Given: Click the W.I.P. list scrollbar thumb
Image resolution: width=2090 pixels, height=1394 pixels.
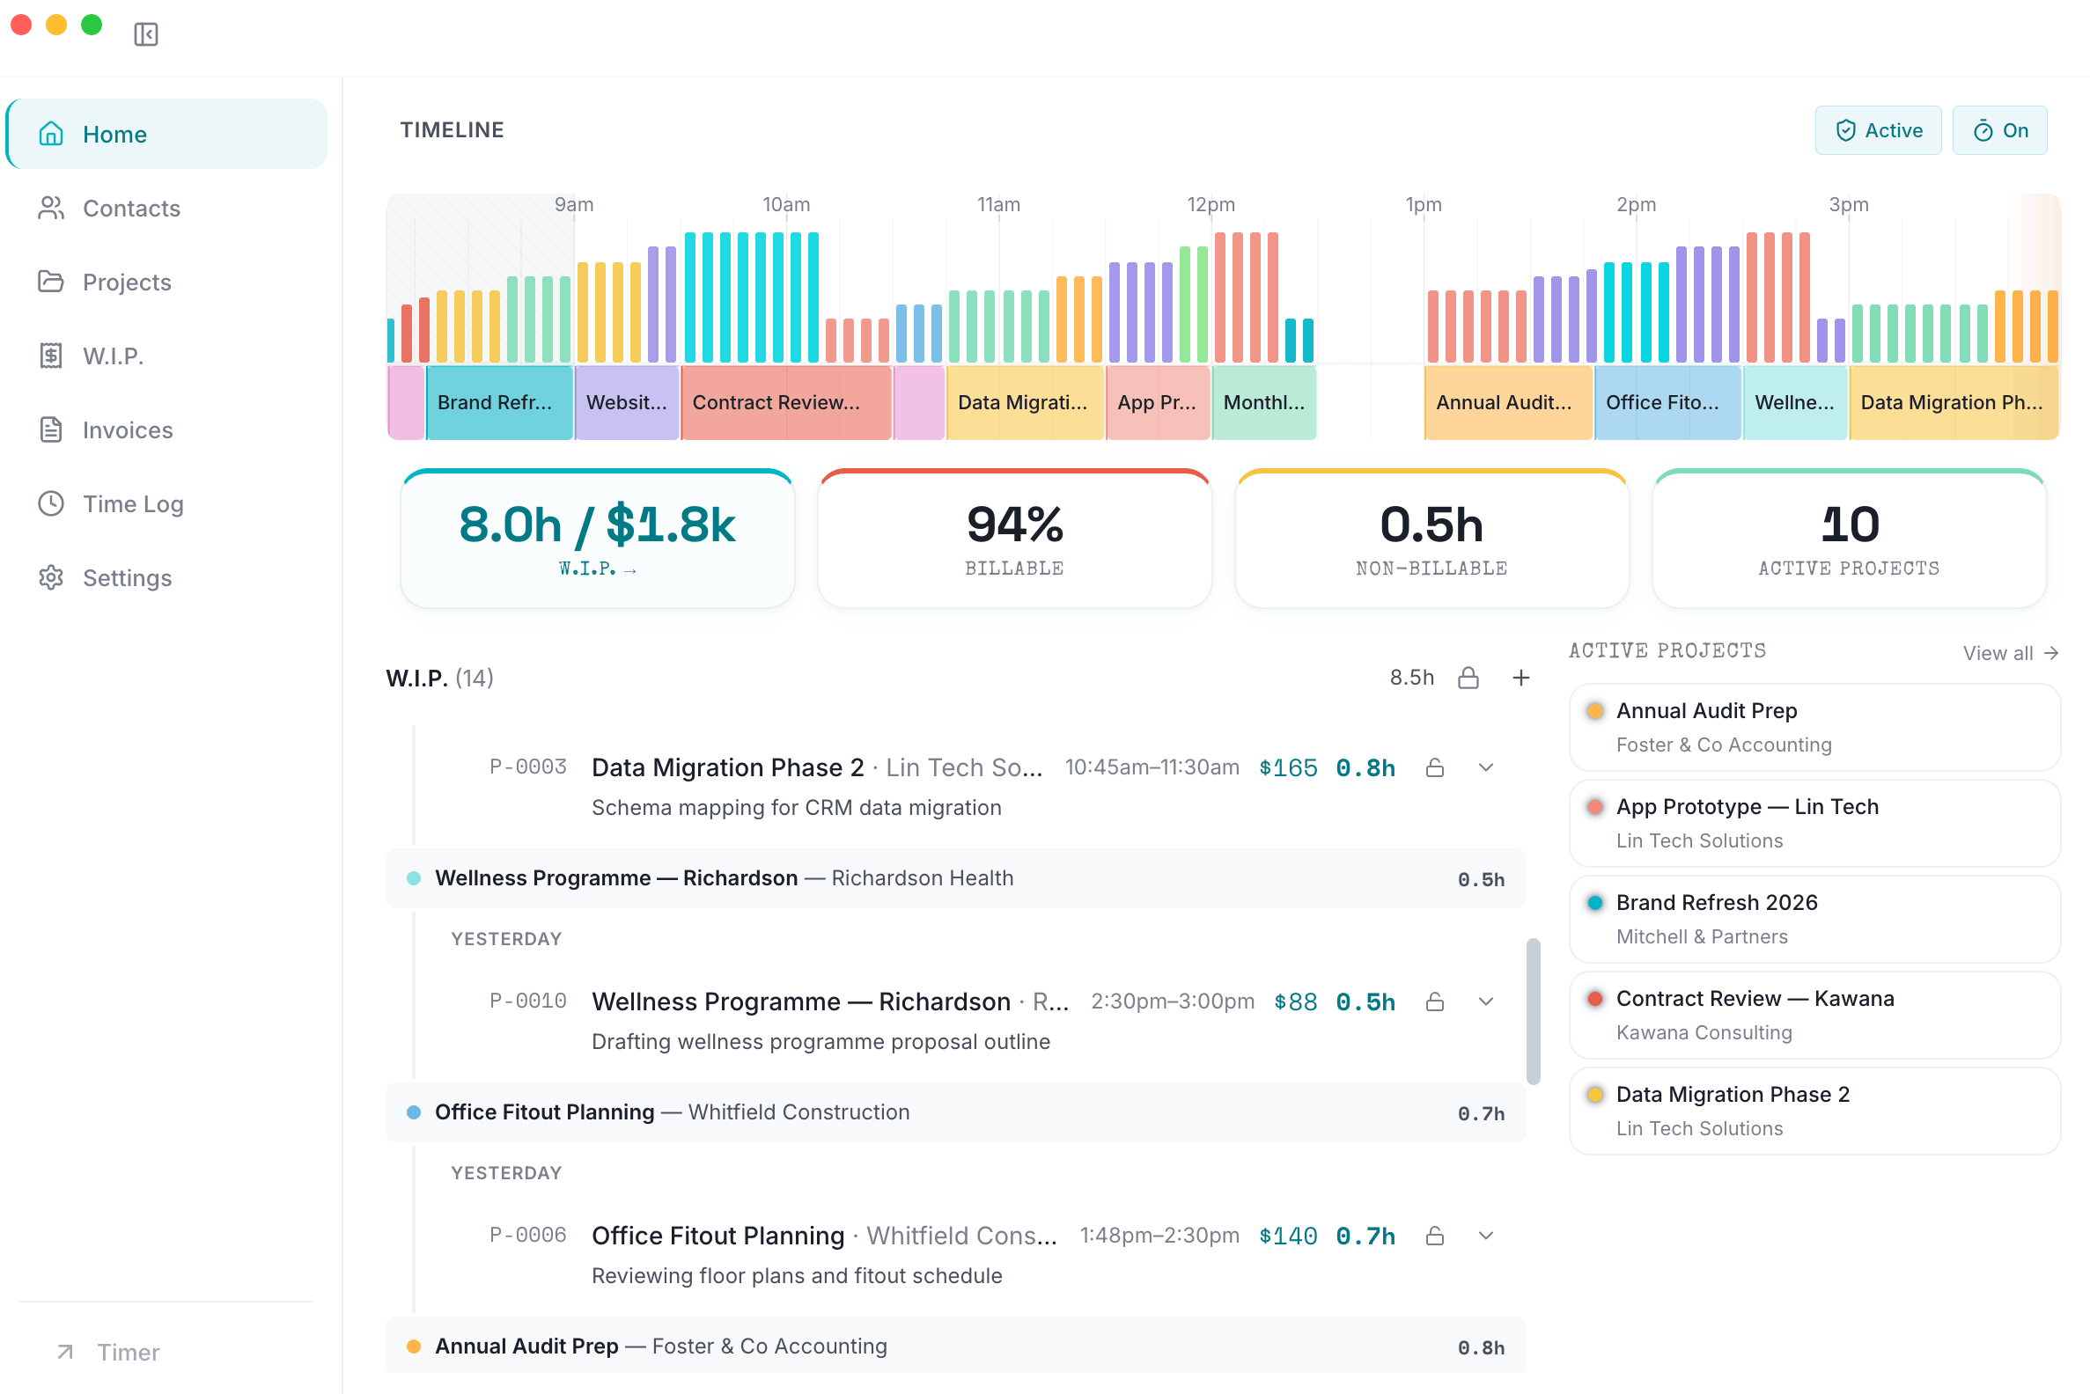Looking at the screenshot, I should [1534, 1011].
